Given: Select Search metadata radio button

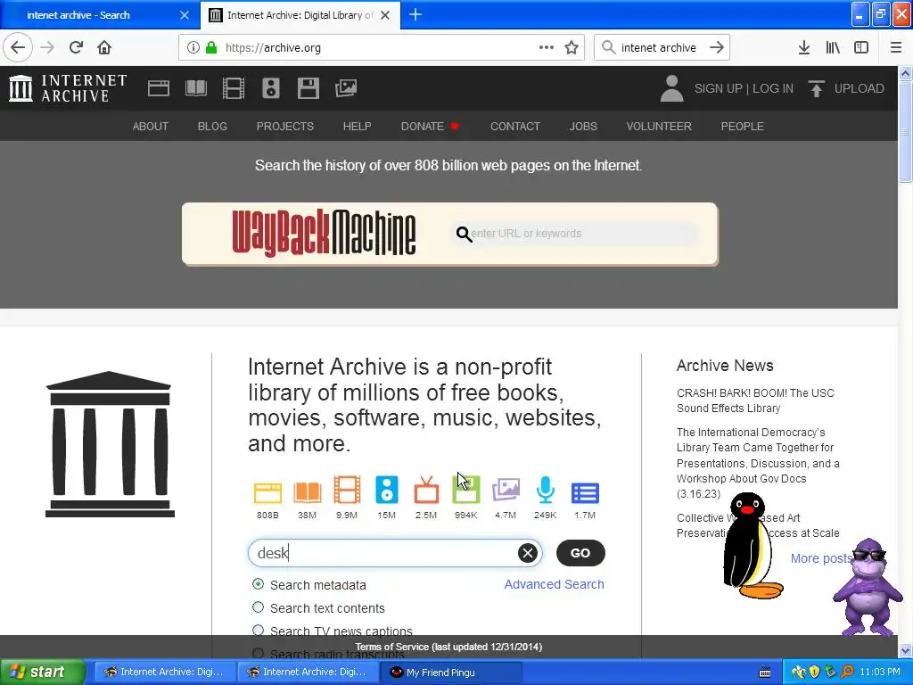Looking at the screenshot, I should pos(258,583).
